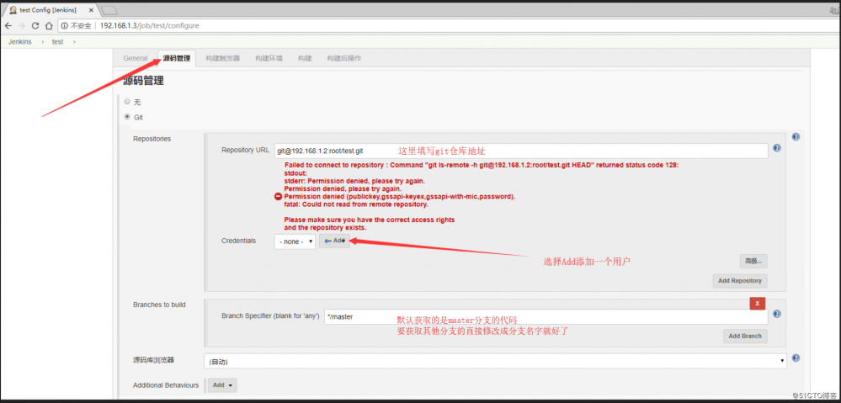The height and width of the screenshot is (403, 841).
Task: Click the 高级 button
Action: coord(753,262)
